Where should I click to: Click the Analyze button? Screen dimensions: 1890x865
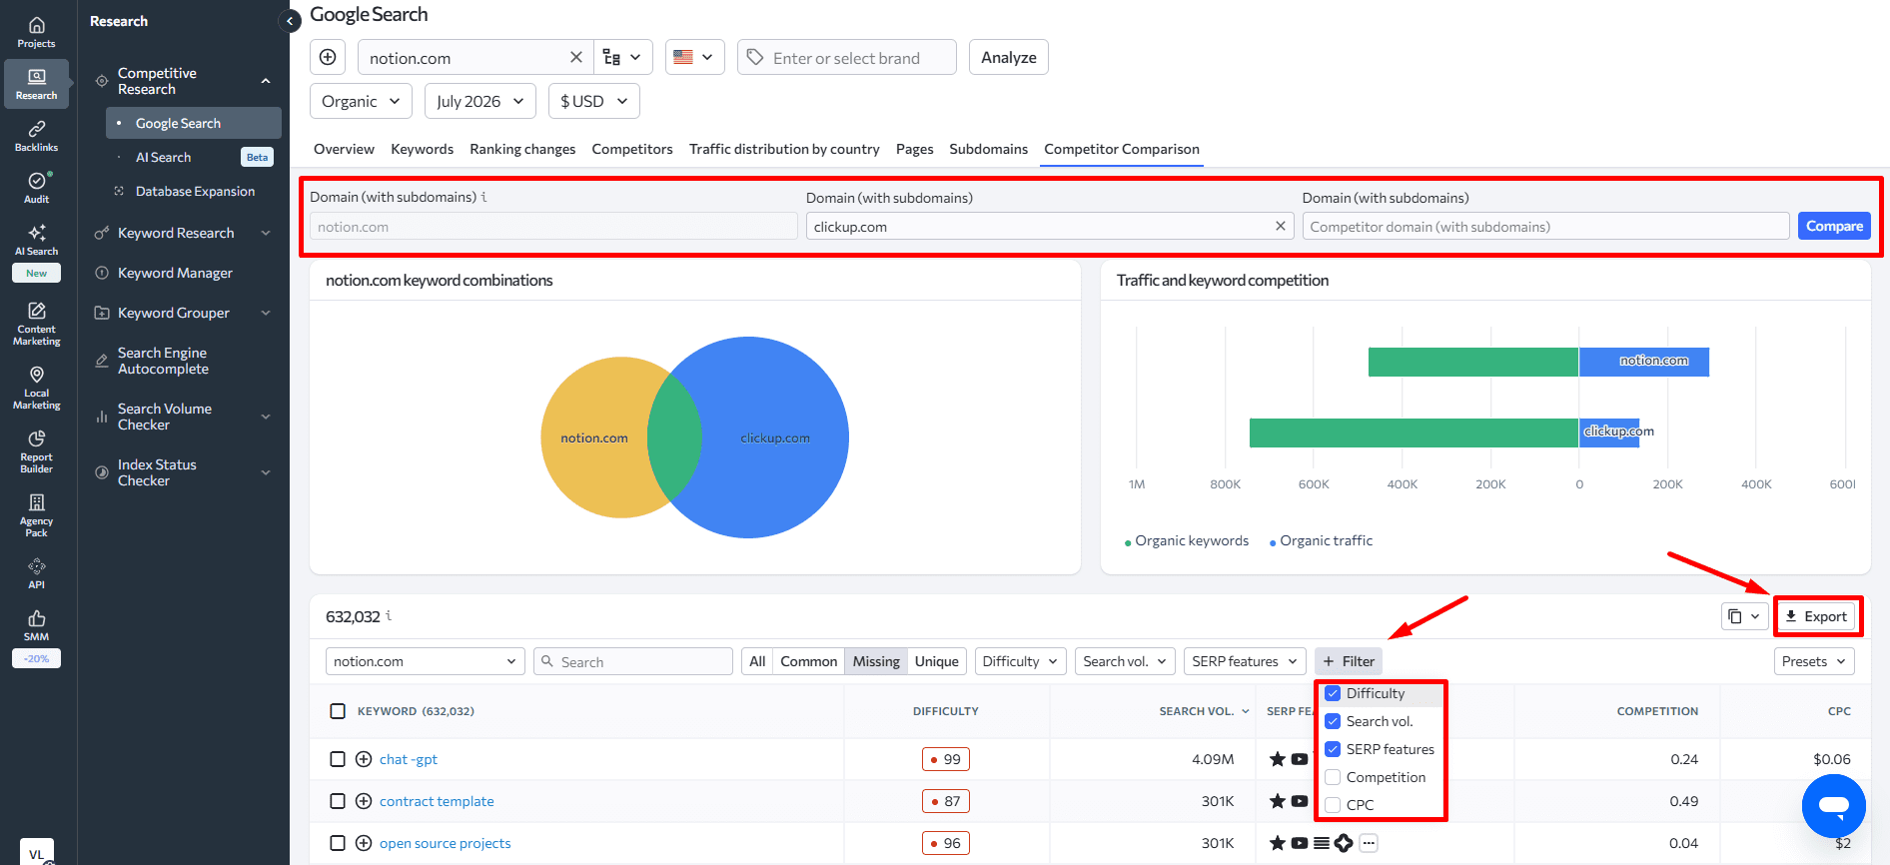1009,57
